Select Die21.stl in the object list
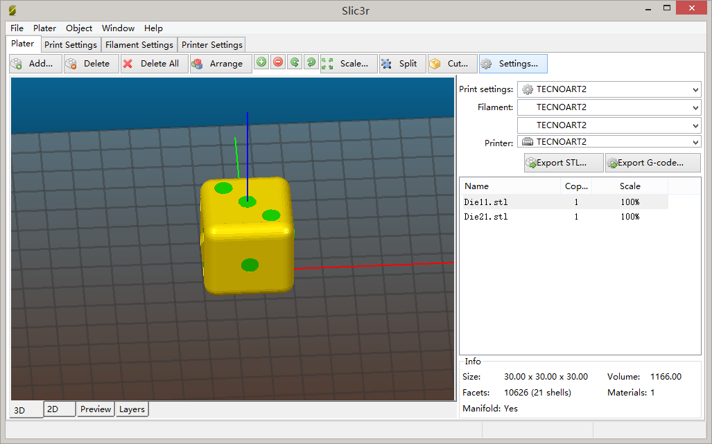The image size is (712, 444). coord(486,217)
